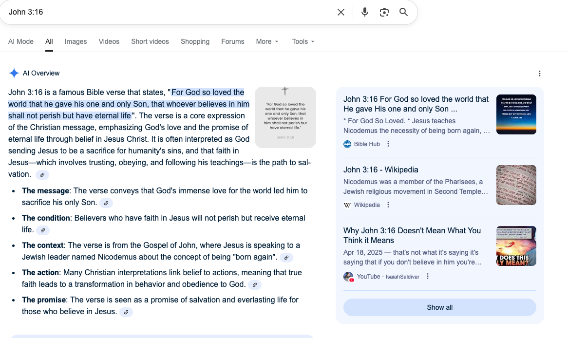Open the AI Overview three-dot options menu
This screenshot has width=568, height=338.
(x=540, y=73)
